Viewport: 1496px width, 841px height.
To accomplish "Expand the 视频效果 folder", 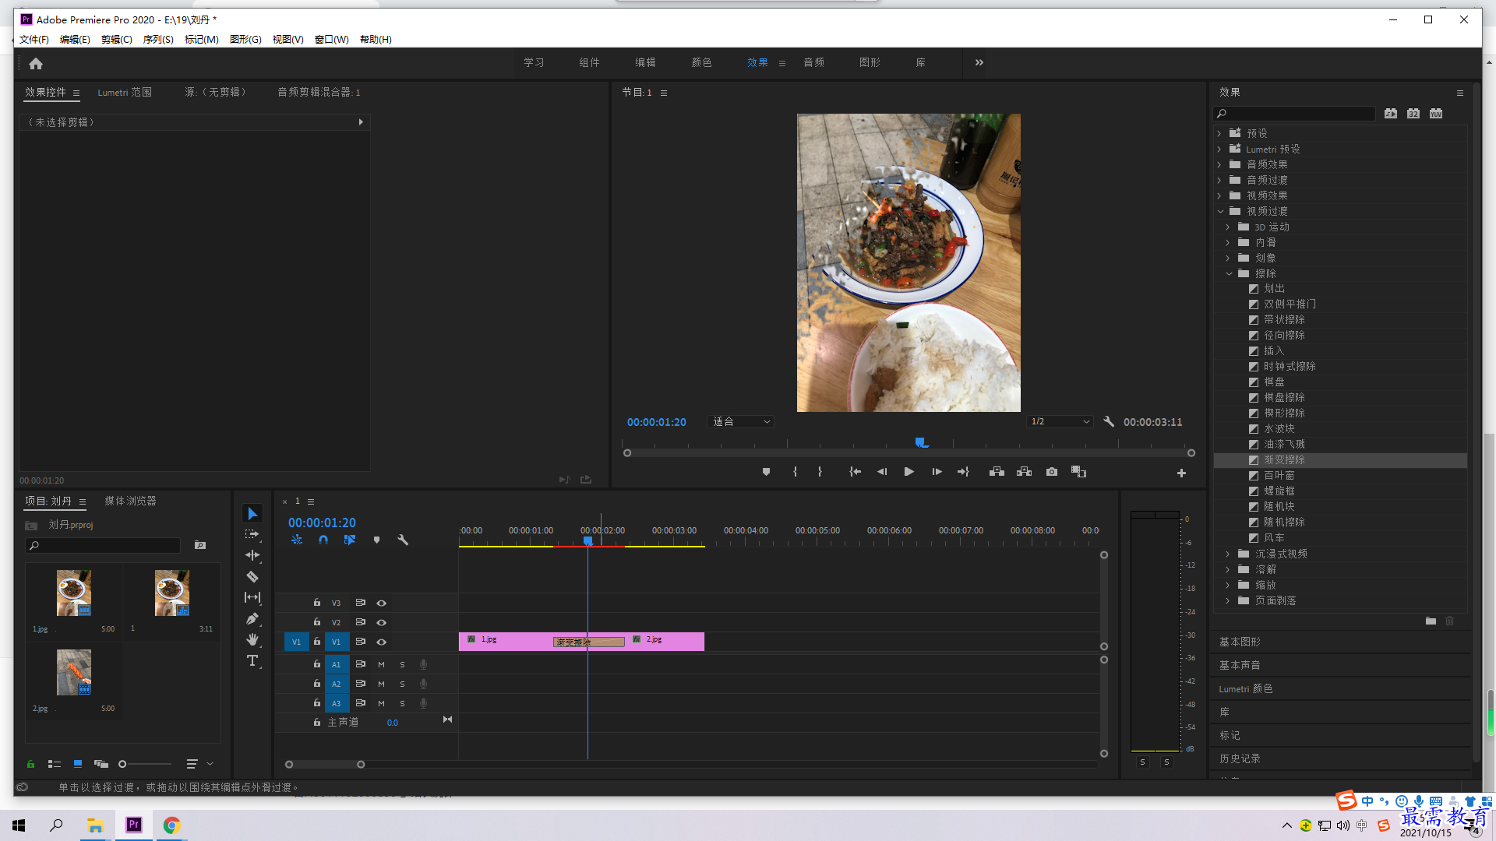I will click(x=1220, y=195).
